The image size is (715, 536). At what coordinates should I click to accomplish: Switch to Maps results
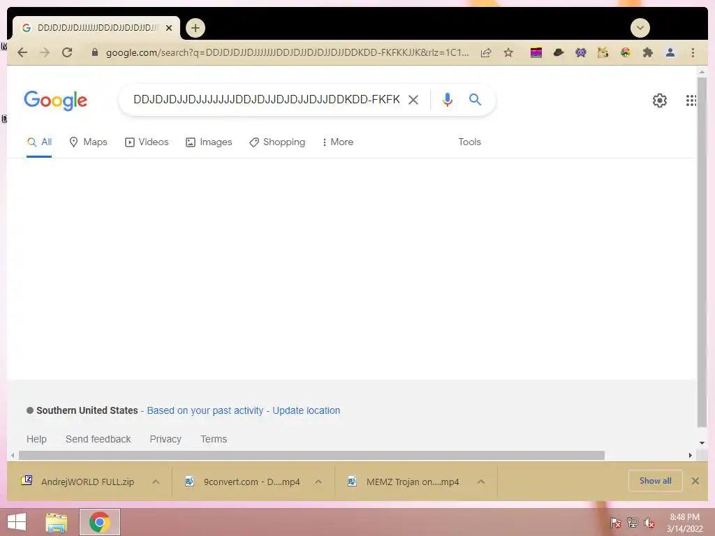pyautogui.click(x=88, y=142)
